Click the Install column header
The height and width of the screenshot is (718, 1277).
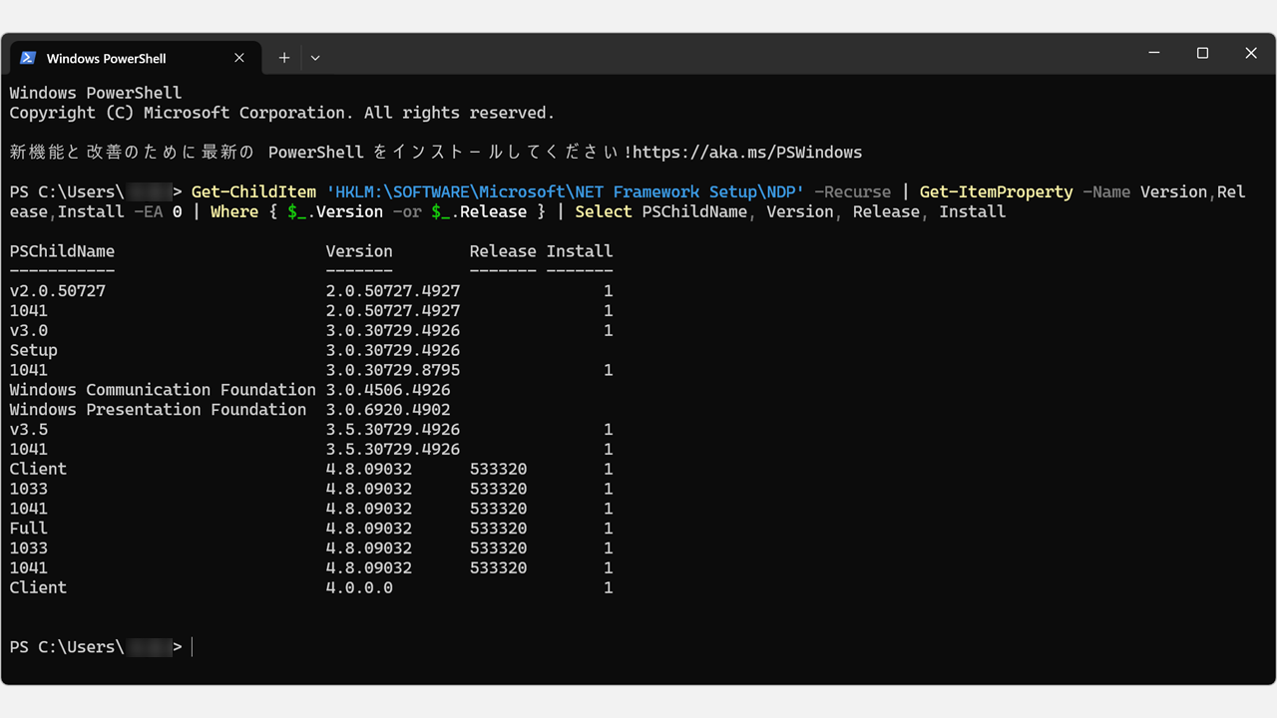580,250
